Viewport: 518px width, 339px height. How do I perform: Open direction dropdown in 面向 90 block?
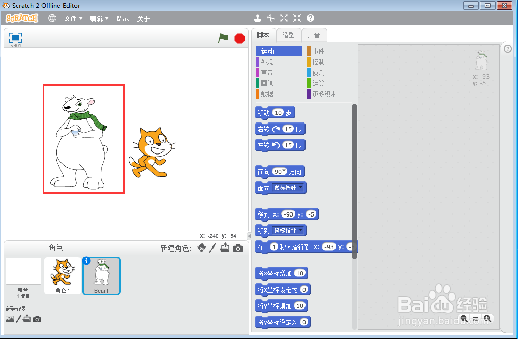284,171
